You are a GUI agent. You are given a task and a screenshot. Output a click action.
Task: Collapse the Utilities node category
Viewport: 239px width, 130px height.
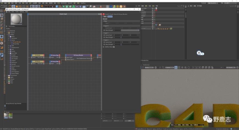(x=7, y=34)
